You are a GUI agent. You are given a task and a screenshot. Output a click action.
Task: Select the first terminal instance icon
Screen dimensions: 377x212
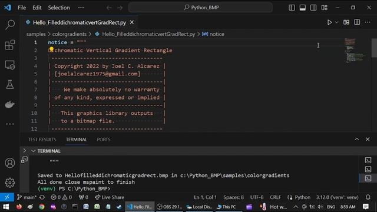(368, 160)
